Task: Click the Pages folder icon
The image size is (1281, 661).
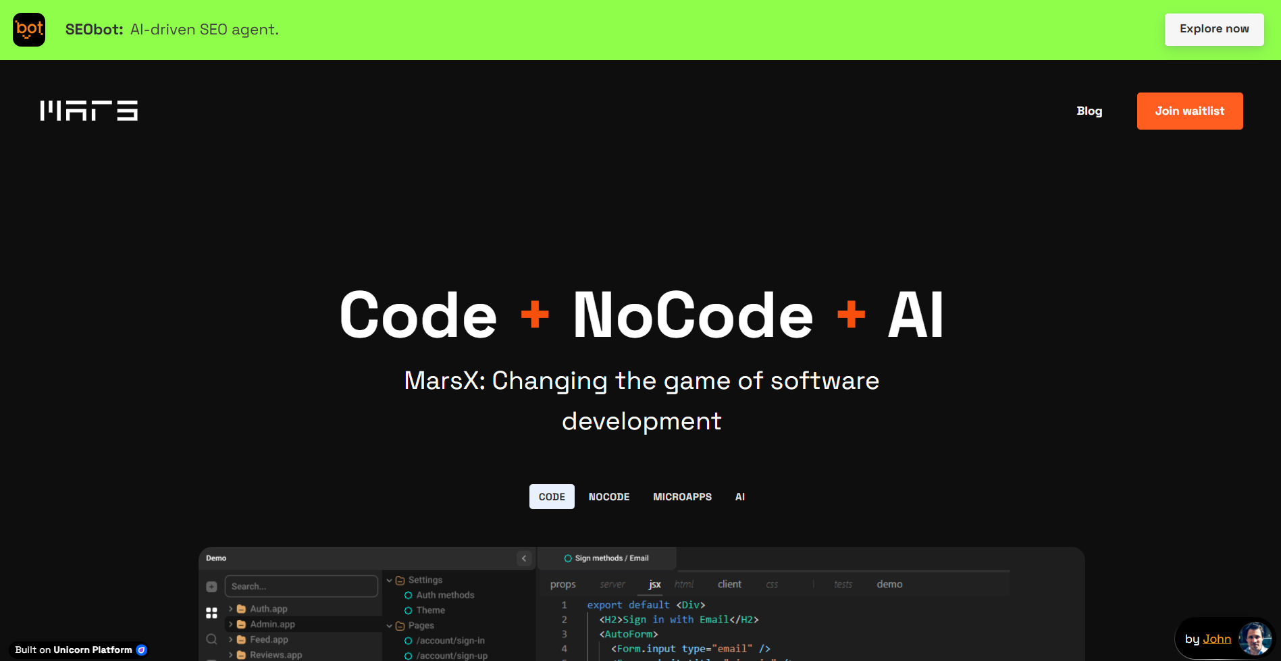Action: pos(400,626)
